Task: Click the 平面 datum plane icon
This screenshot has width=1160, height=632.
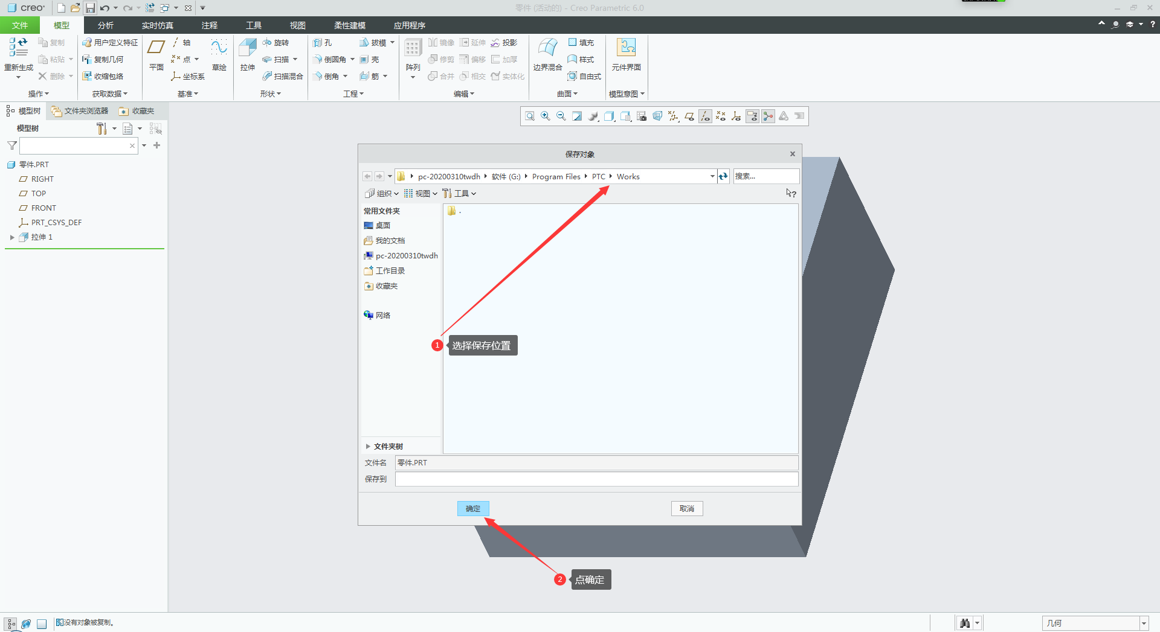Action: click(x=156, y=47)
